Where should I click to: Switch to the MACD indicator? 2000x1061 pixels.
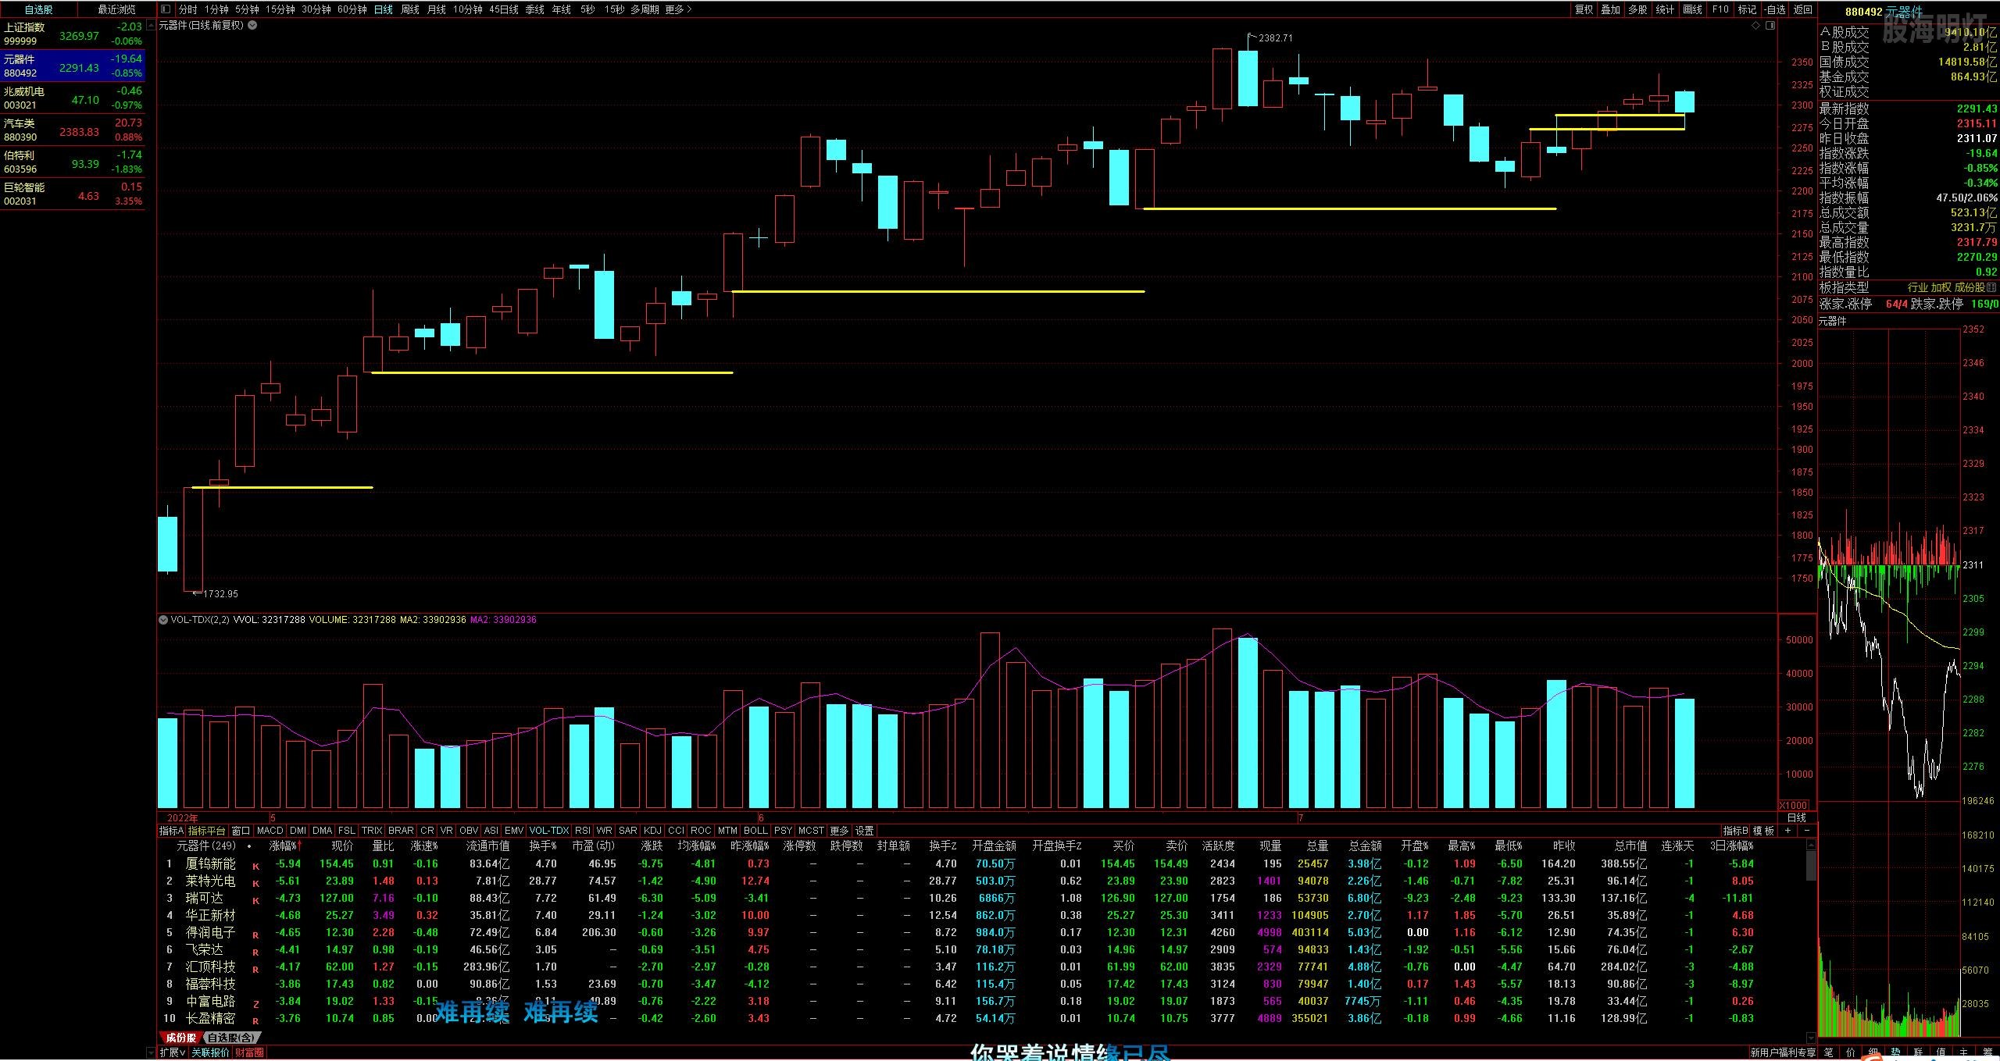[270, 831]
